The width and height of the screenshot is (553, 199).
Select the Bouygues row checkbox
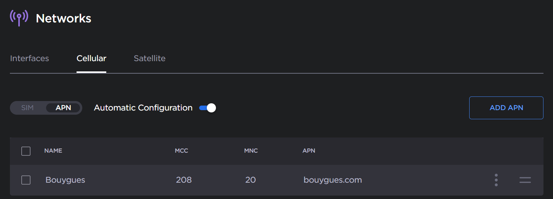tap(26, 180)
